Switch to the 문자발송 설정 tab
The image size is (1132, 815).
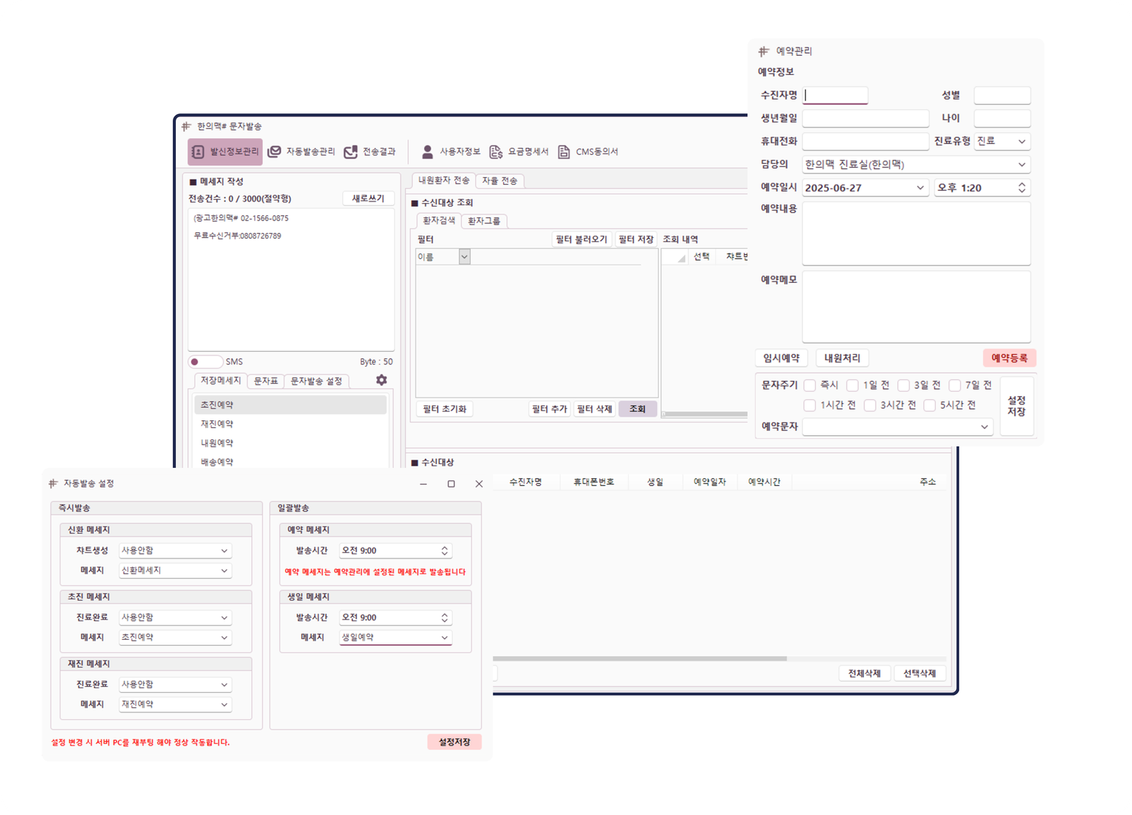pyautogui.click(x=316, y=381)
